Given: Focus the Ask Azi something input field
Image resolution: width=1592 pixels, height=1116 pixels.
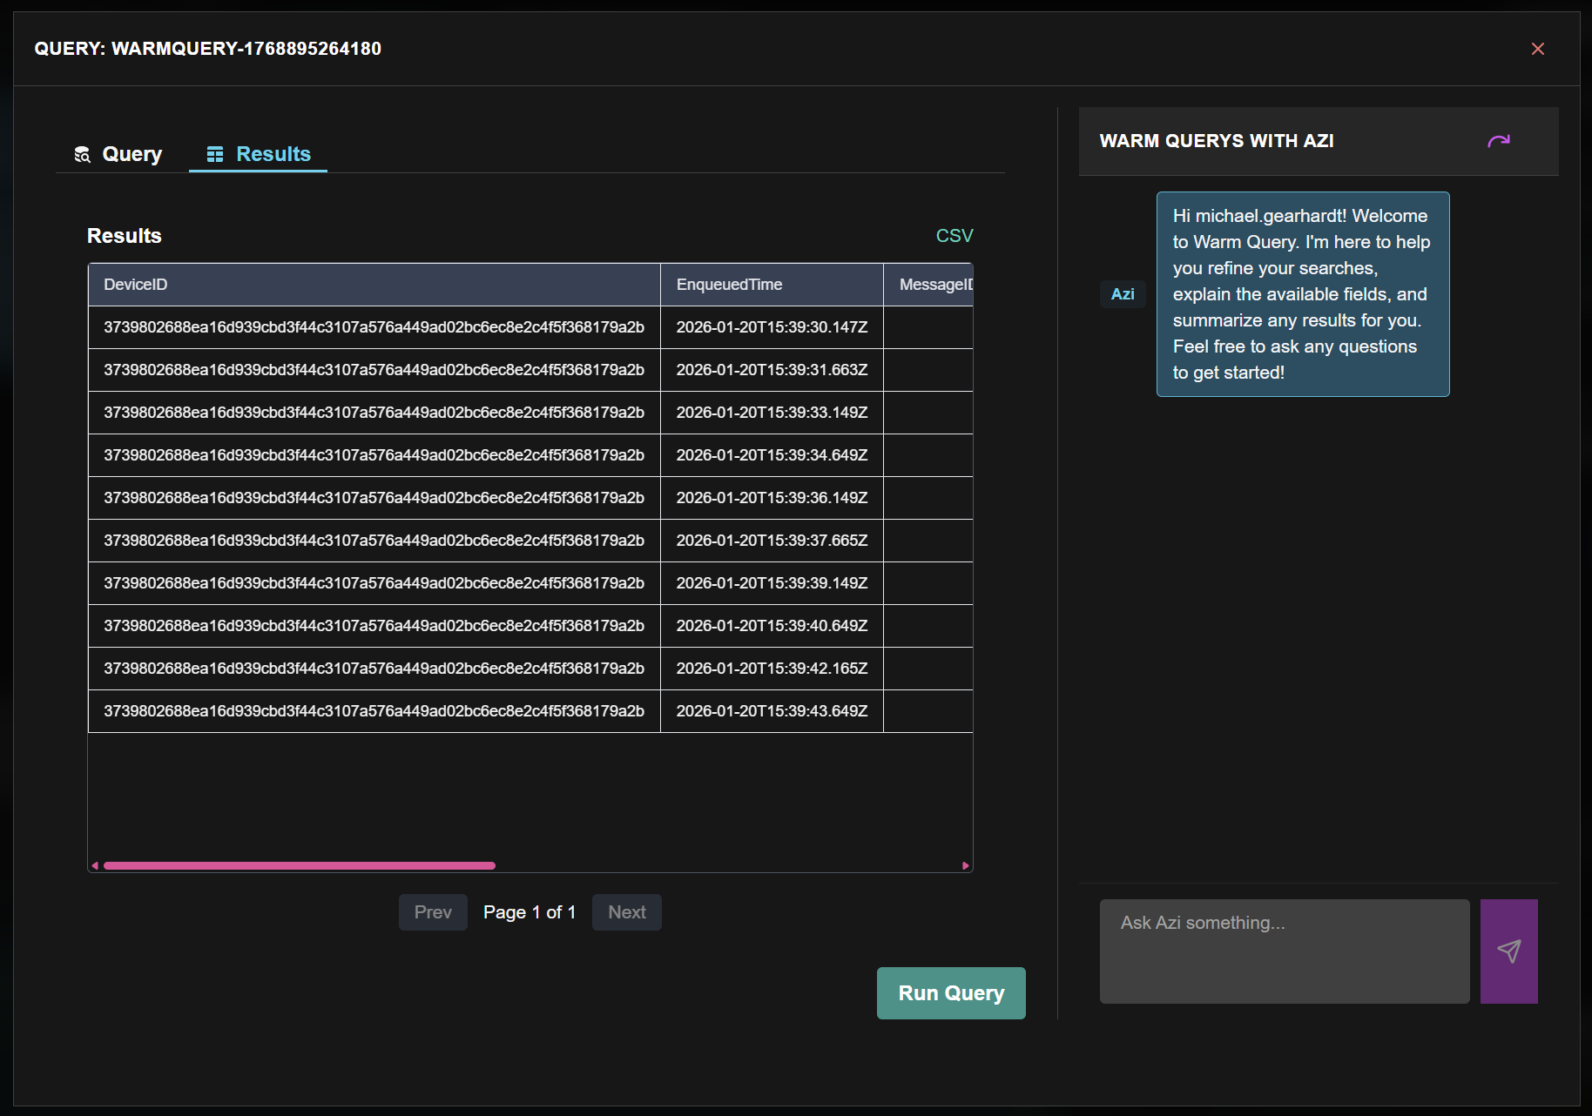Looking at the screenshot, I should tap(1285, 951).
